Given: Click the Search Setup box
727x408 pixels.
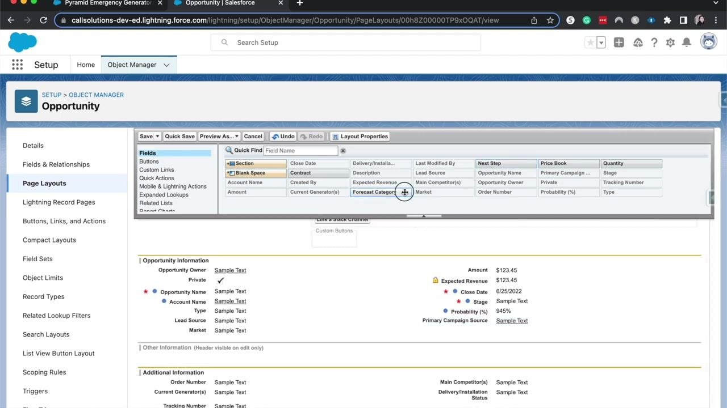Looking at the screenshot, I should click(346, 42).
